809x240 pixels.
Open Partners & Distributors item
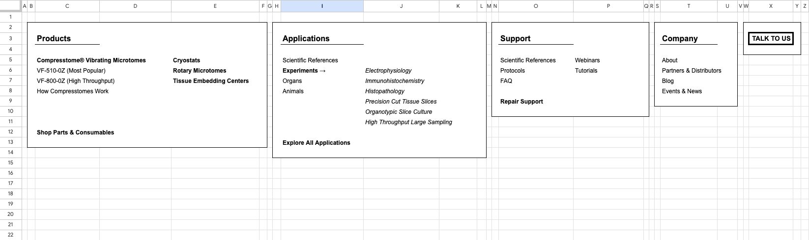pos(692,71)
